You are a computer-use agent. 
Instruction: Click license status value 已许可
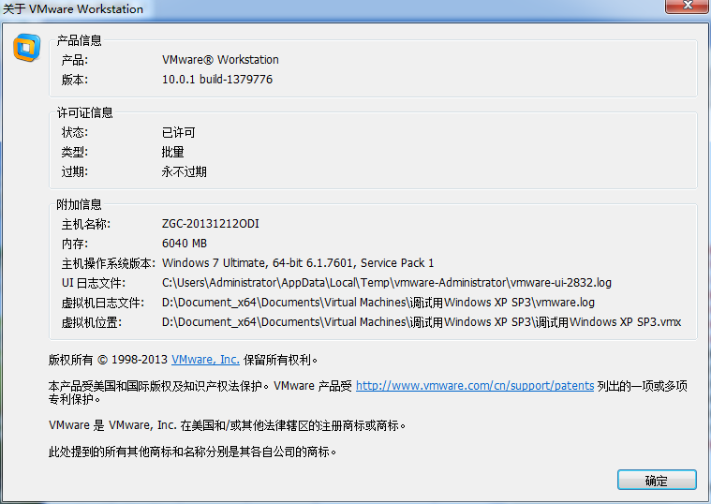click(179, 132)
